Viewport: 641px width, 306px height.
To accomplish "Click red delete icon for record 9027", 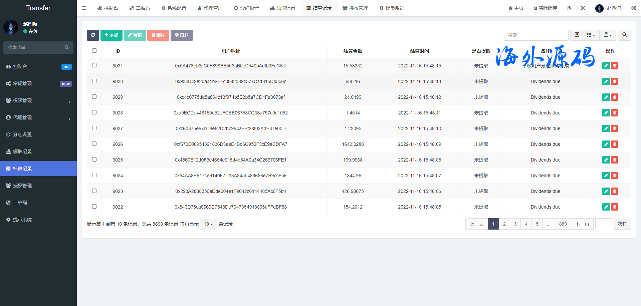I will 615,128.
